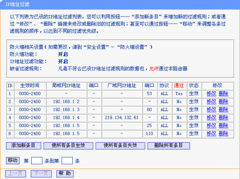Delete rule 6 port 110 entry
The image size is (240, 179).
(x=224, y=133)
